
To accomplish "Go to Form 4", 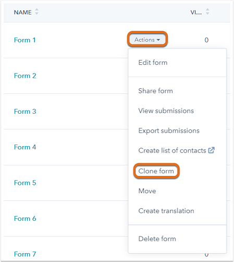I will coord(25,147).
